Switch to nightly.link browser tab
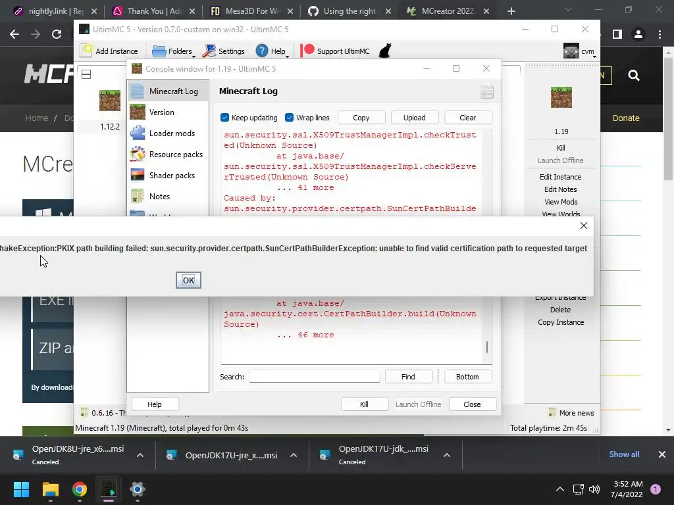674x505 pixels. pyautogui.click(x=56, y=11)
